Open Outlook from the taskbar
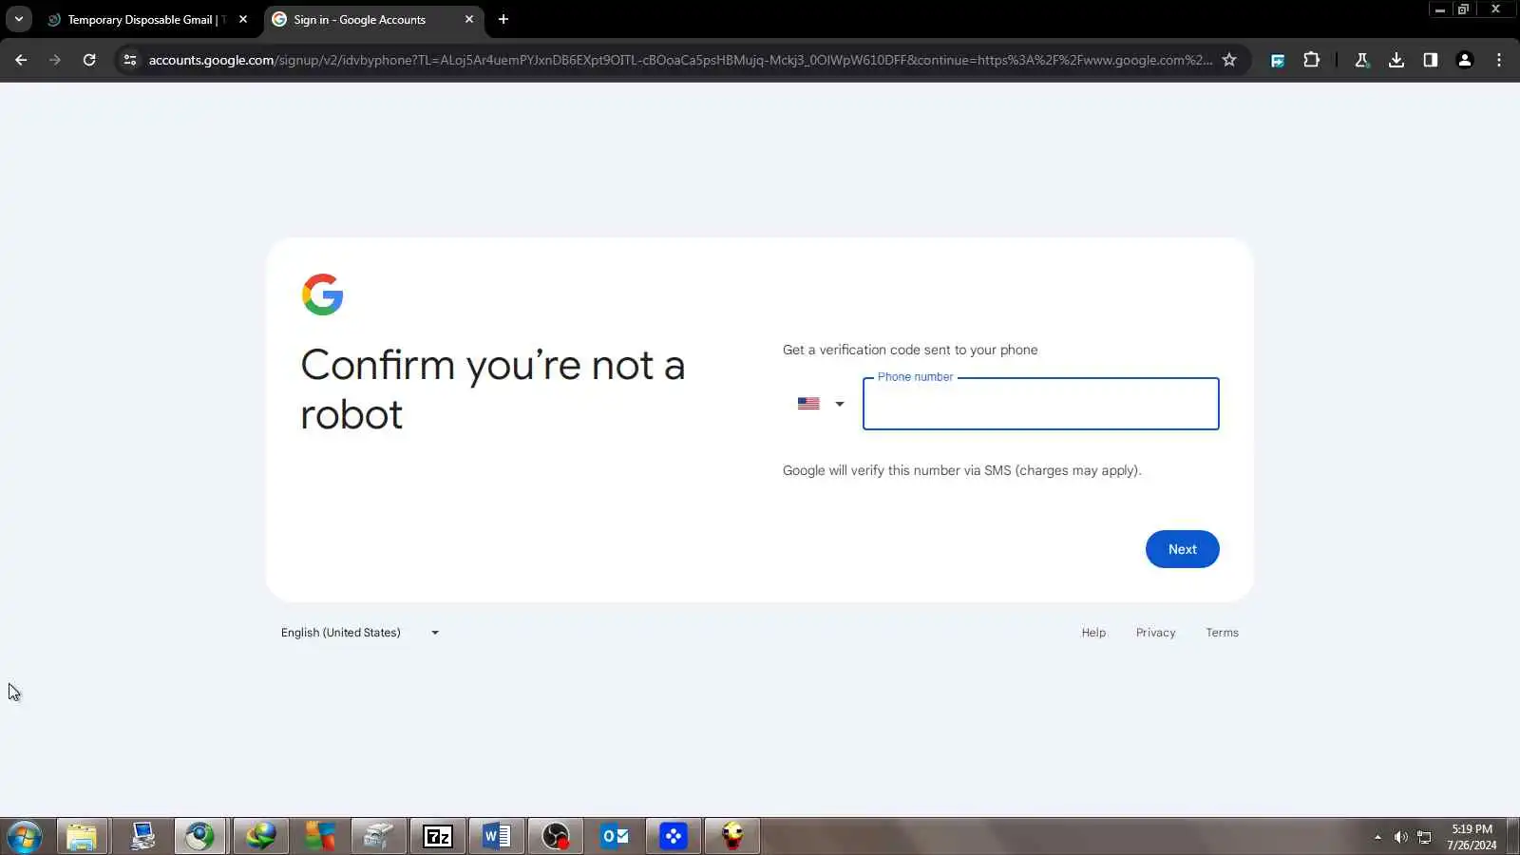This screenshot has width=1520, height=855. coord(615,836)
